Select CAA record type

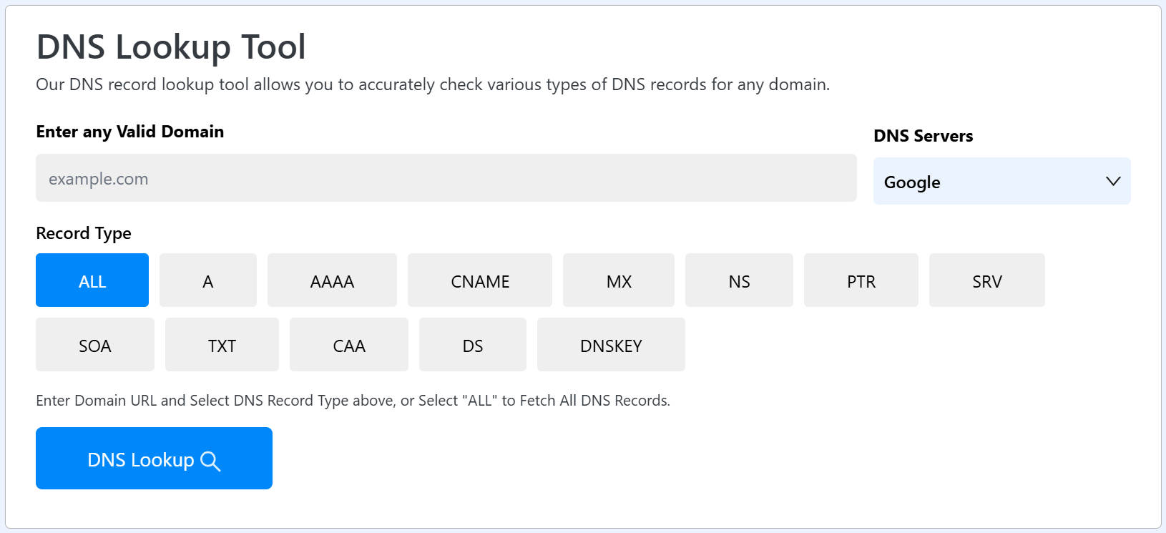pos(349,345)
